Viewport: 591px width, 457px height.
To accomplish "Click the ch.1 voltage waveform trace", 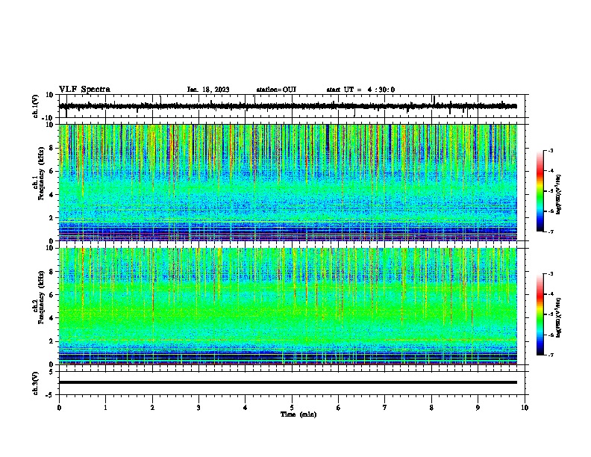I will (288, 106).
